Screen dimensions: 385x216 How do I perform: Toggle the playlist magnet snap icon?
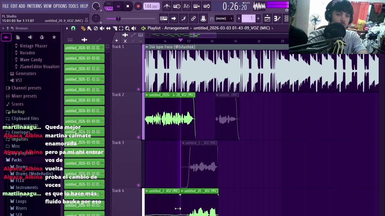73,28
